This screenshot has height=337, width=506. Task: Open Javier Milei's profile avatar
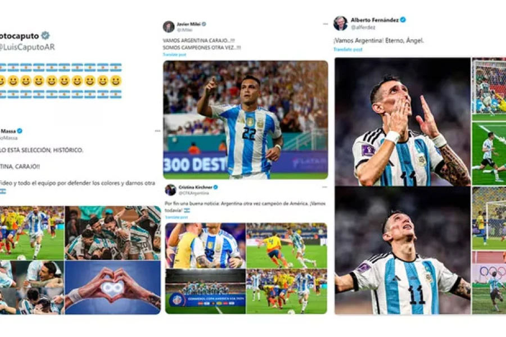coord(169,27)
